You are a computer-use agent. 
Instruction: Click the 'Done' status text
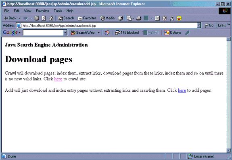pyautogui.click(x=12, y=156)
